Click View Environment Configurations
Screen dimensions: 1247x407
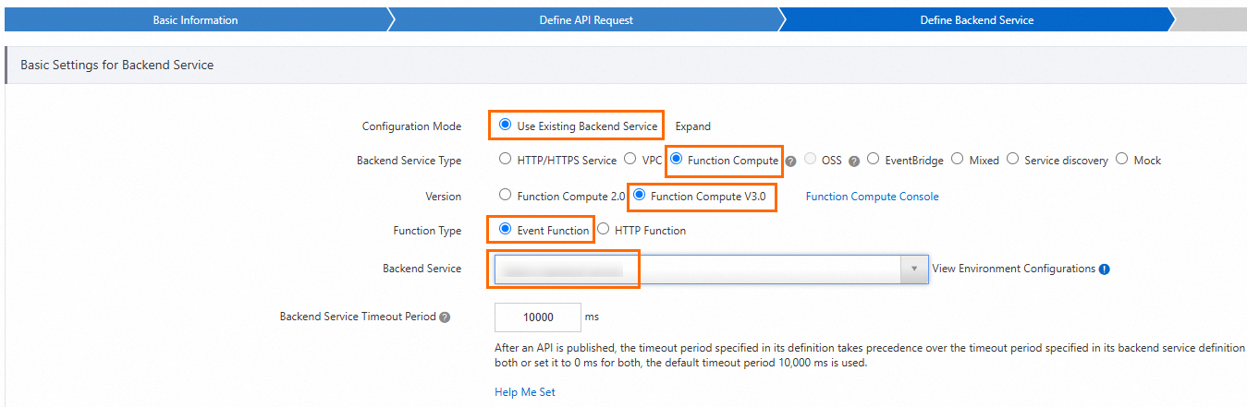pos(1013,269)
